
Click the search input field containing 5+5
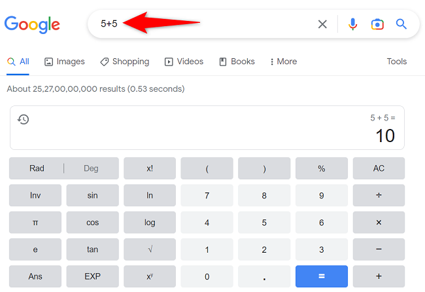pos(209,24)
